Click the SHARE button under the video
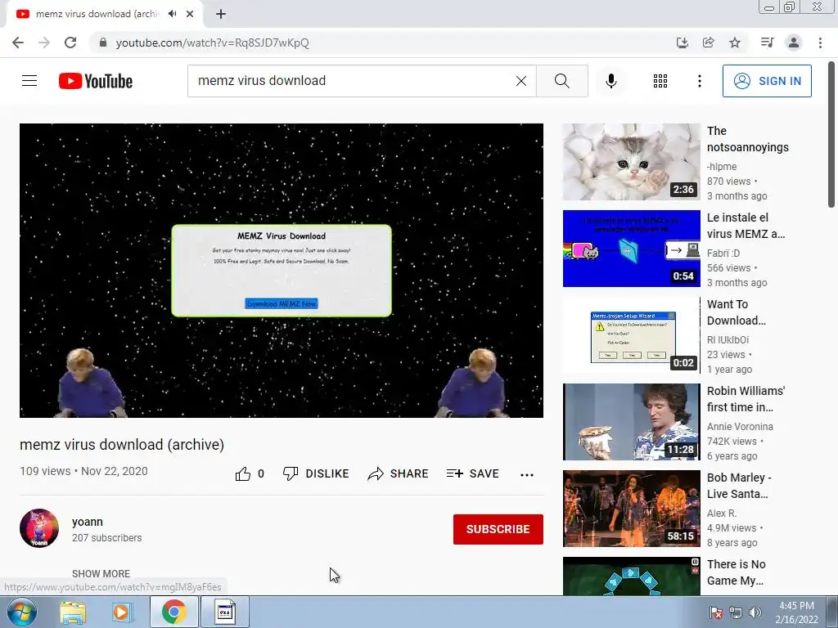 click(x=399, y=473)
